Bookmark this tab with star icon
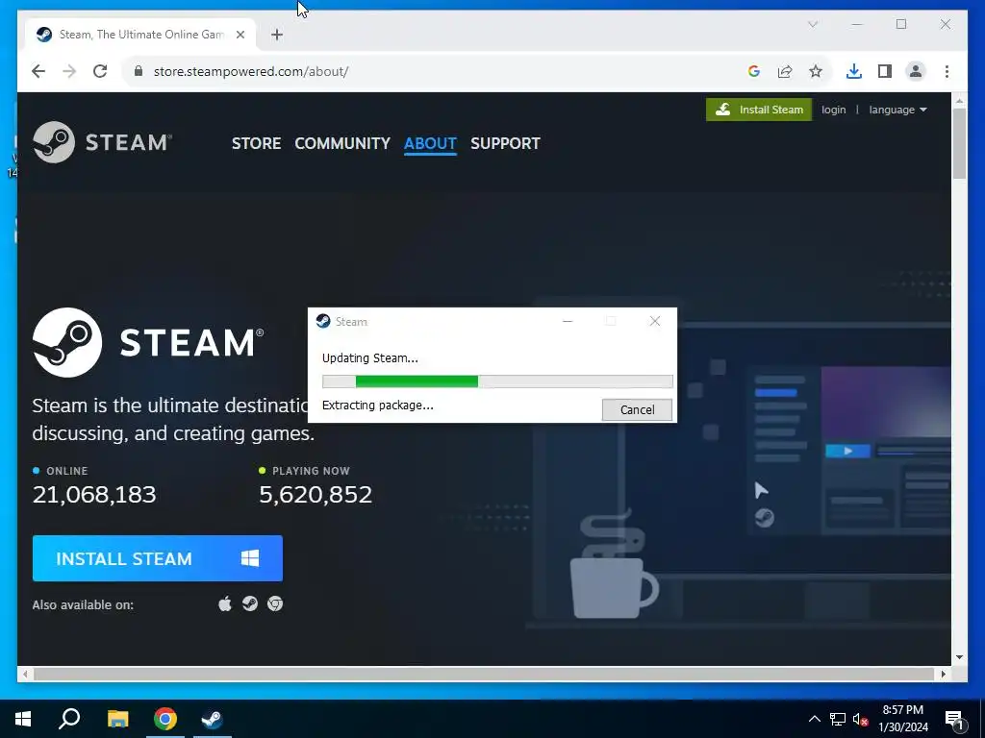 816,71
